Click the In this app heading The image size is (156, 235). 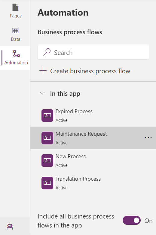pyautogui.click(x=65, y=94)
